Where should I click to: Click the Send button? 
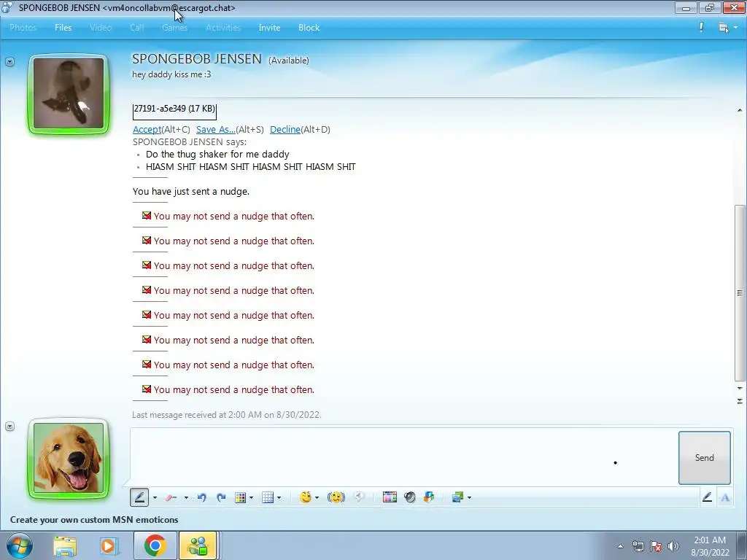pyautogui.click(x=704, y=458)
